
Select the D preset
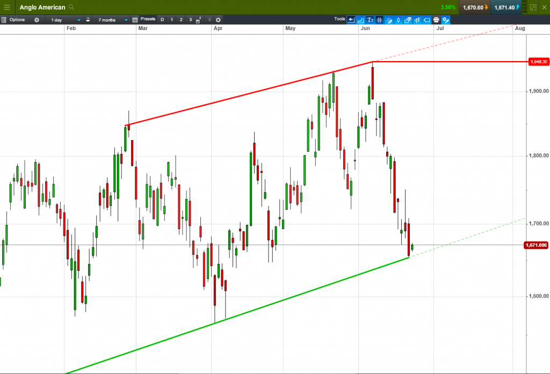(x=162, y=20)
